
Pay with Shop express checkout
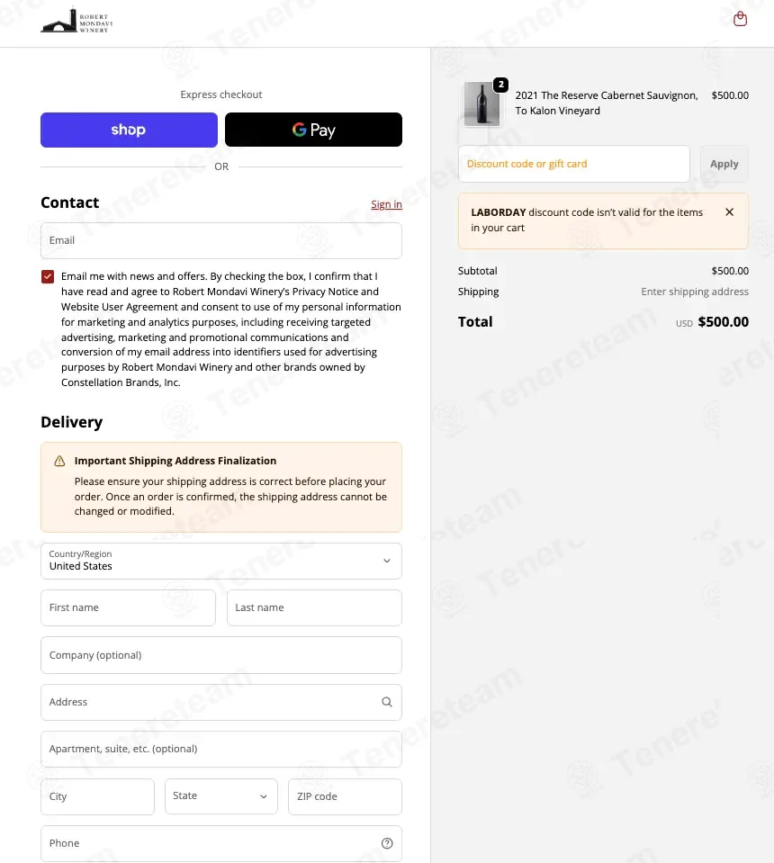click(x=129, y=130)
